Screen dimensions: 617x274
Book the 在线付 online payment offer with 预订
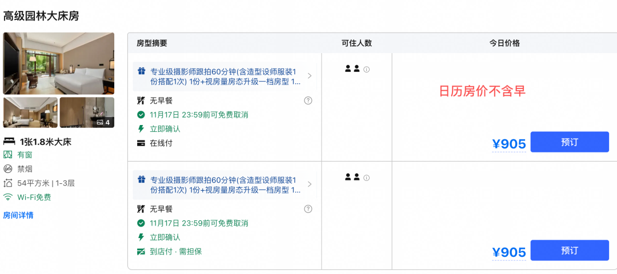coord(570,142)
